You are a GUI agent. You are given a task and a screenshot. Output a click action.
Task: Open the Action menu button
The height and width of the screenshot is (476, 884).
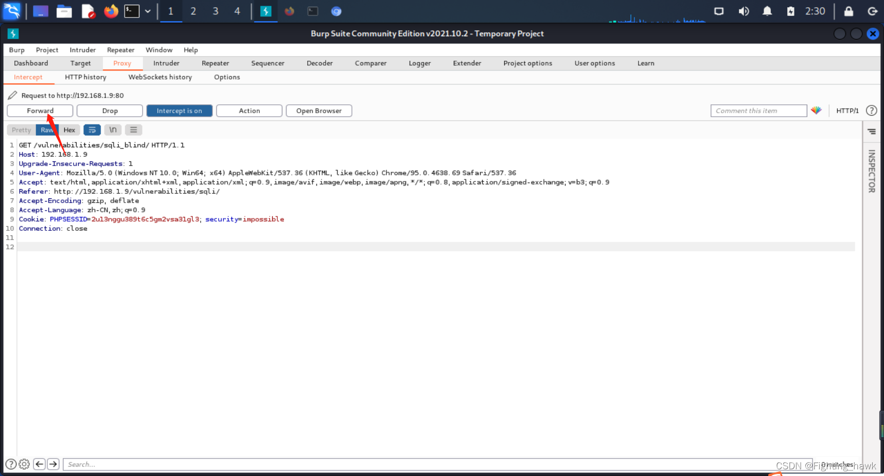(x=249, y=111)
